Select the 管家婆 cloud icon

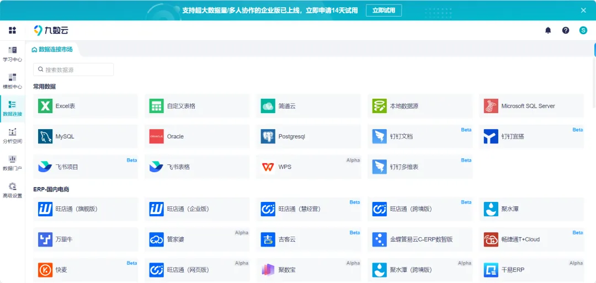156,239
